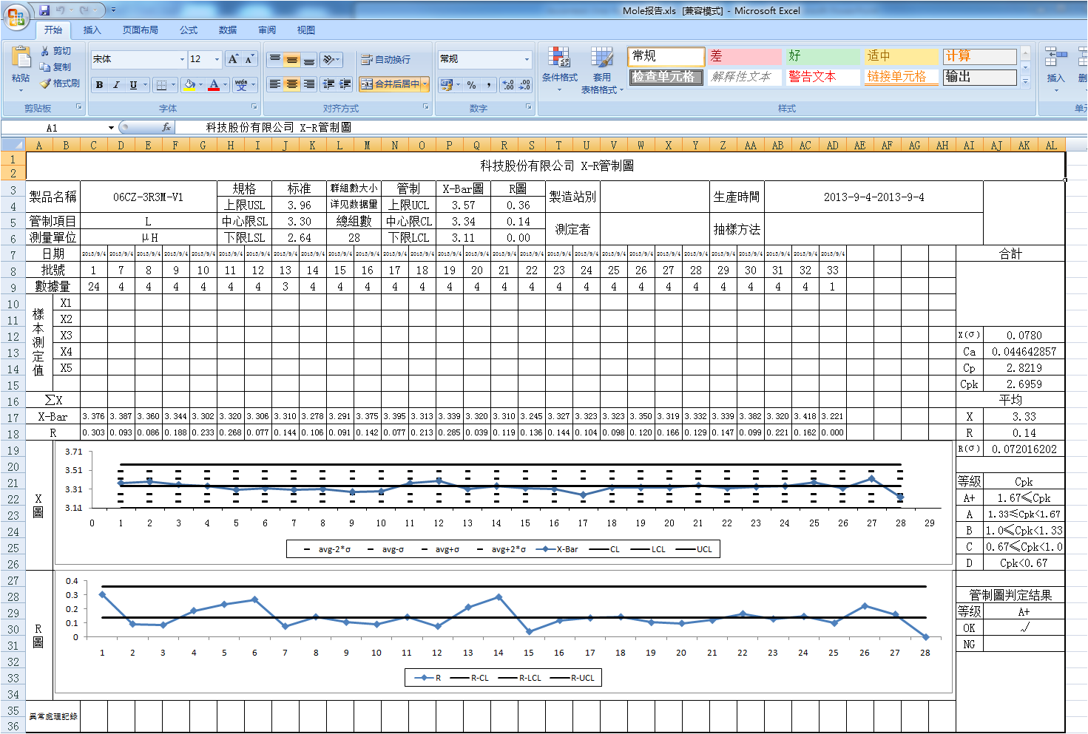Viewport: 1088px width, 734px height.
Task: Toggle middle vertical alignment
Action: coord(292,59)
